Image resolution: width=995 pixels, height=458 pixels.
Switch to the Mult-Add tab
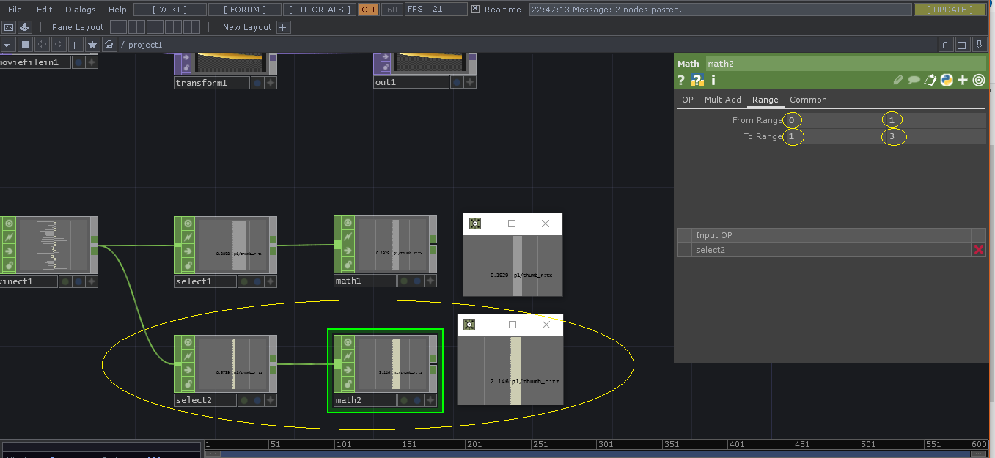[722, 100]
